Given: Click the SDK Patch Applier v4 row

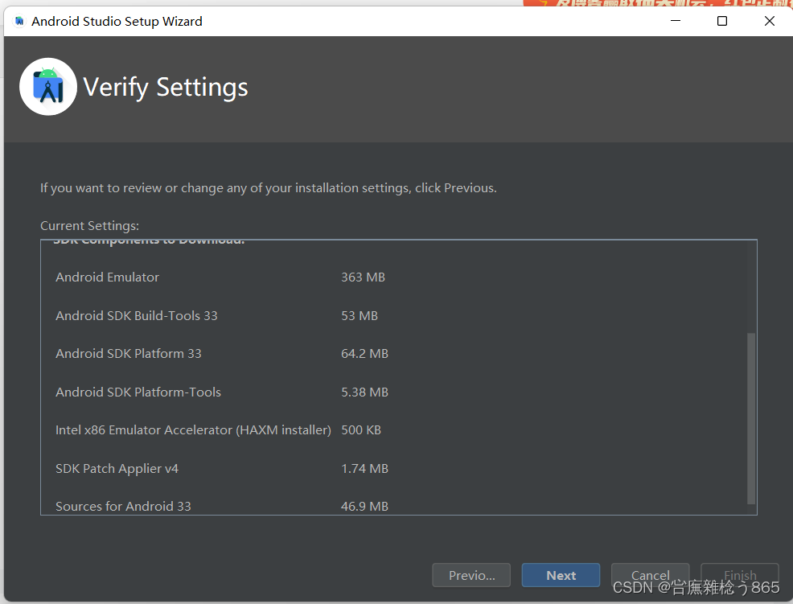Looking at the screenshot, I should point(117,468).
